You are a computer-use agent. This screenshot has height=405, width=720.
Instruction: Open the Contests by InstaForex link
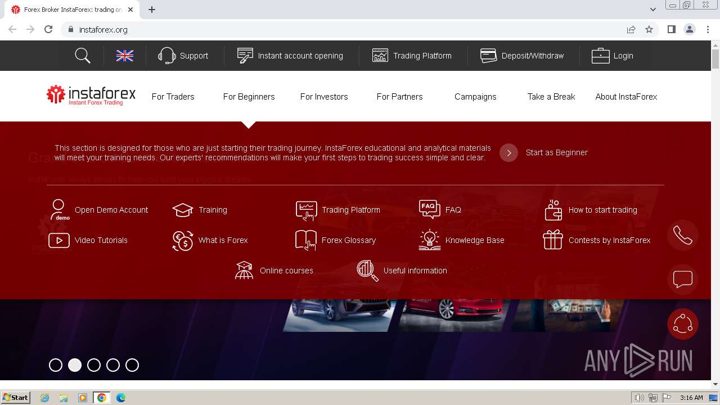point(610,240)
